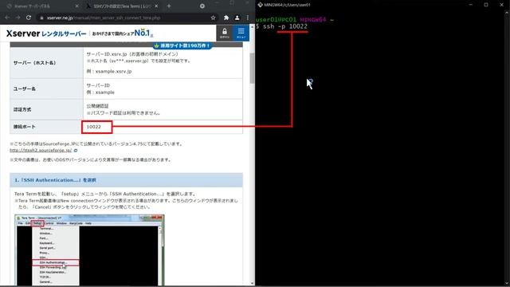This screenshot has width=510, height=287.
Task: Close the MINGW64 terminal window
Action: tap(501, 5)
